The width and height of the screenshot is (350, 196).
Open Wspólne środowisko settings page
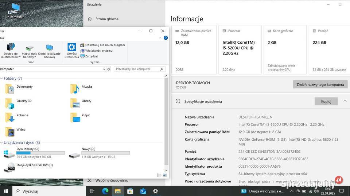click(x=112, y=180)
